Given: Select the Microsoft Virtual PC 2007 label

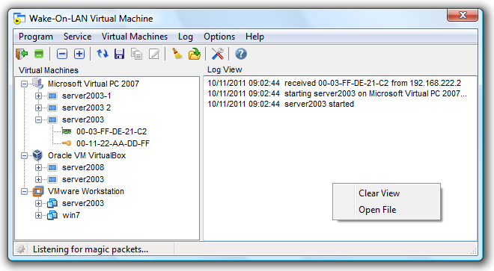Looking at the screenshot, I should (x=94, y=84).
